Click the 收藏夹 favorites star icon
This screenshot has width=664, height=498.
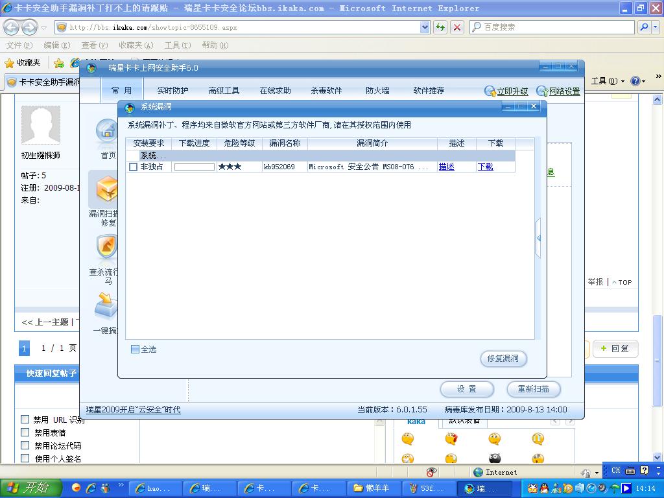[x=10, y=63]
